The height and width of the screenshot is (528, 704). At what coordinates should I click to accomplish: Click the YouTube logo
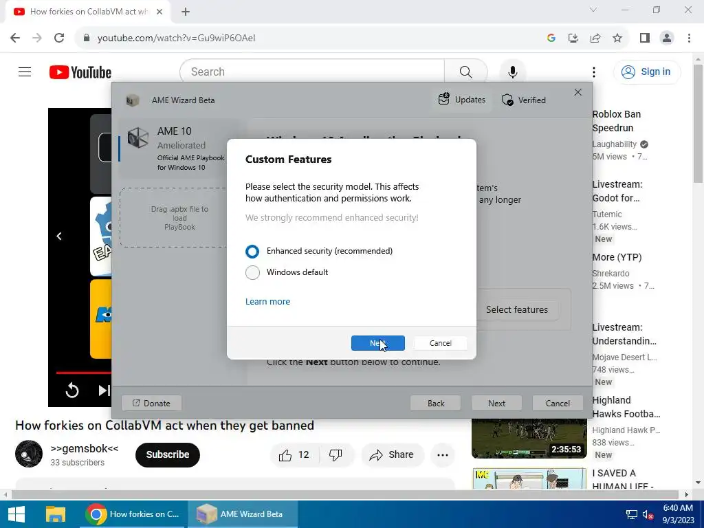[x=80, y=71]
